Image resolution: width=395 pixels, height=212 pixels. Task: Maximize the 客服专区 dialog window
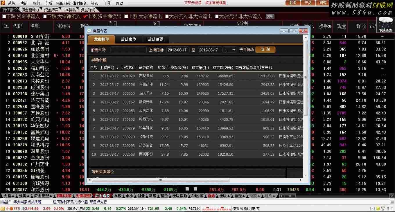click(294, 31)
